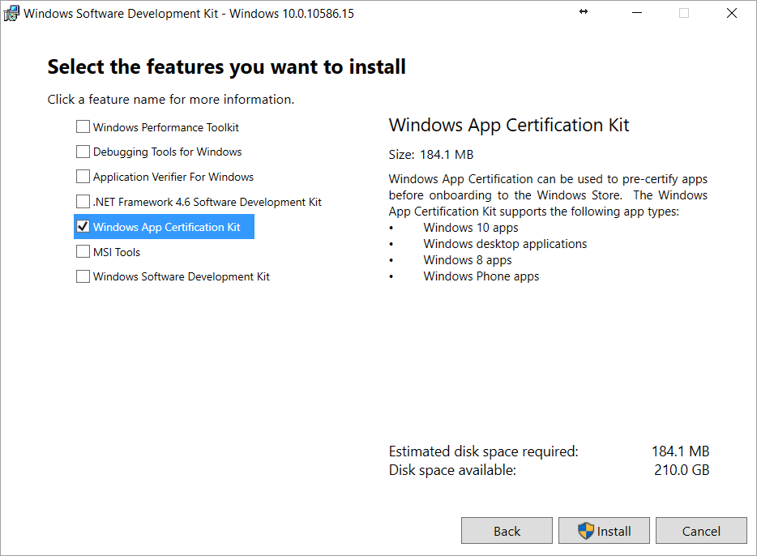Click the 'Size: 184.1 MB' text
The height and width of the screenshot is (556, 757).
(431, 155)
